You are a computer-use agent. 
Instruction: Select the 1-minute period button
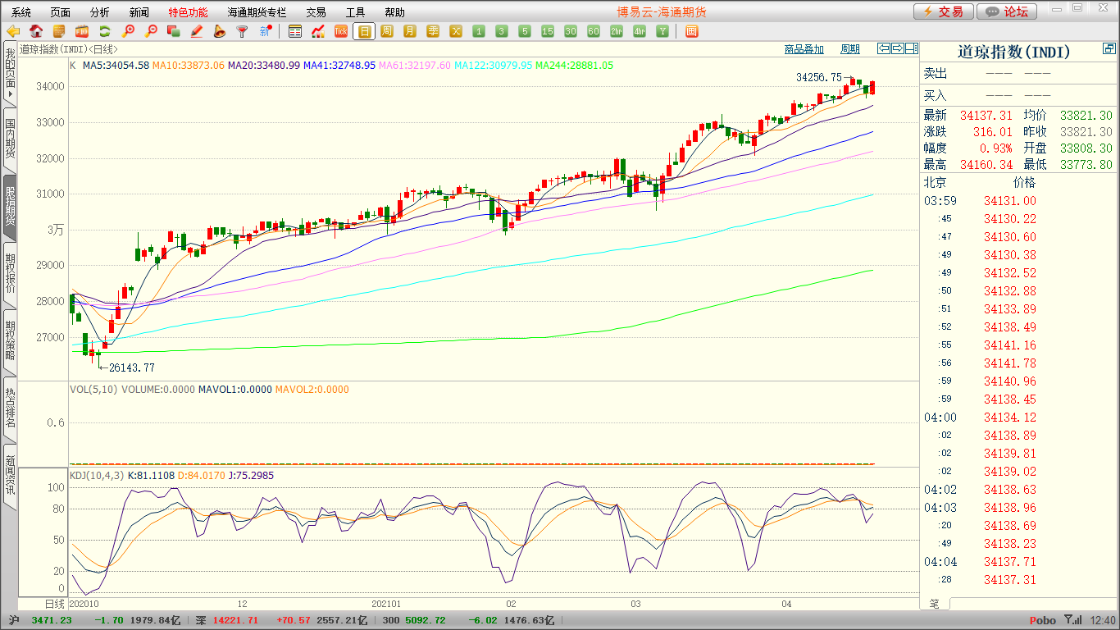pos(479,31)
